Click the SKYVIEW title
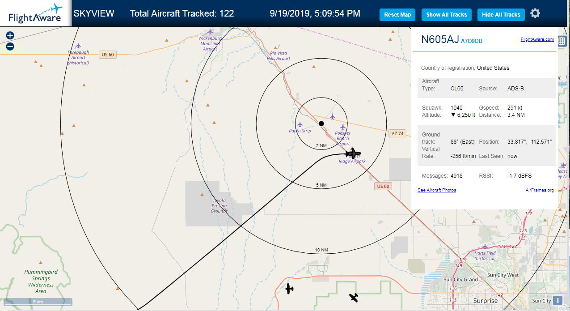Image resolution: width=570 pixels, height=311 pixels. tap(94, 13)
